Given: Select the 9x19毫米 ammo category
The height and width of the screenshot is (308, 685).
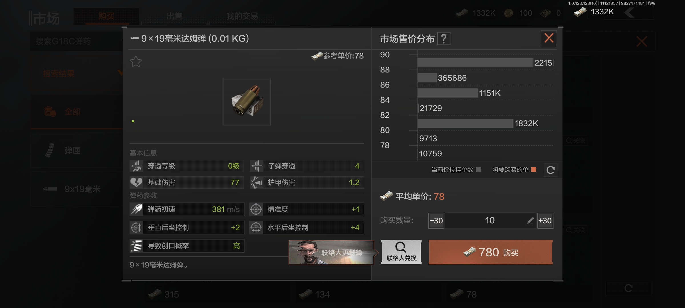Looking at the screenshot, I should (x=76, y=189).
